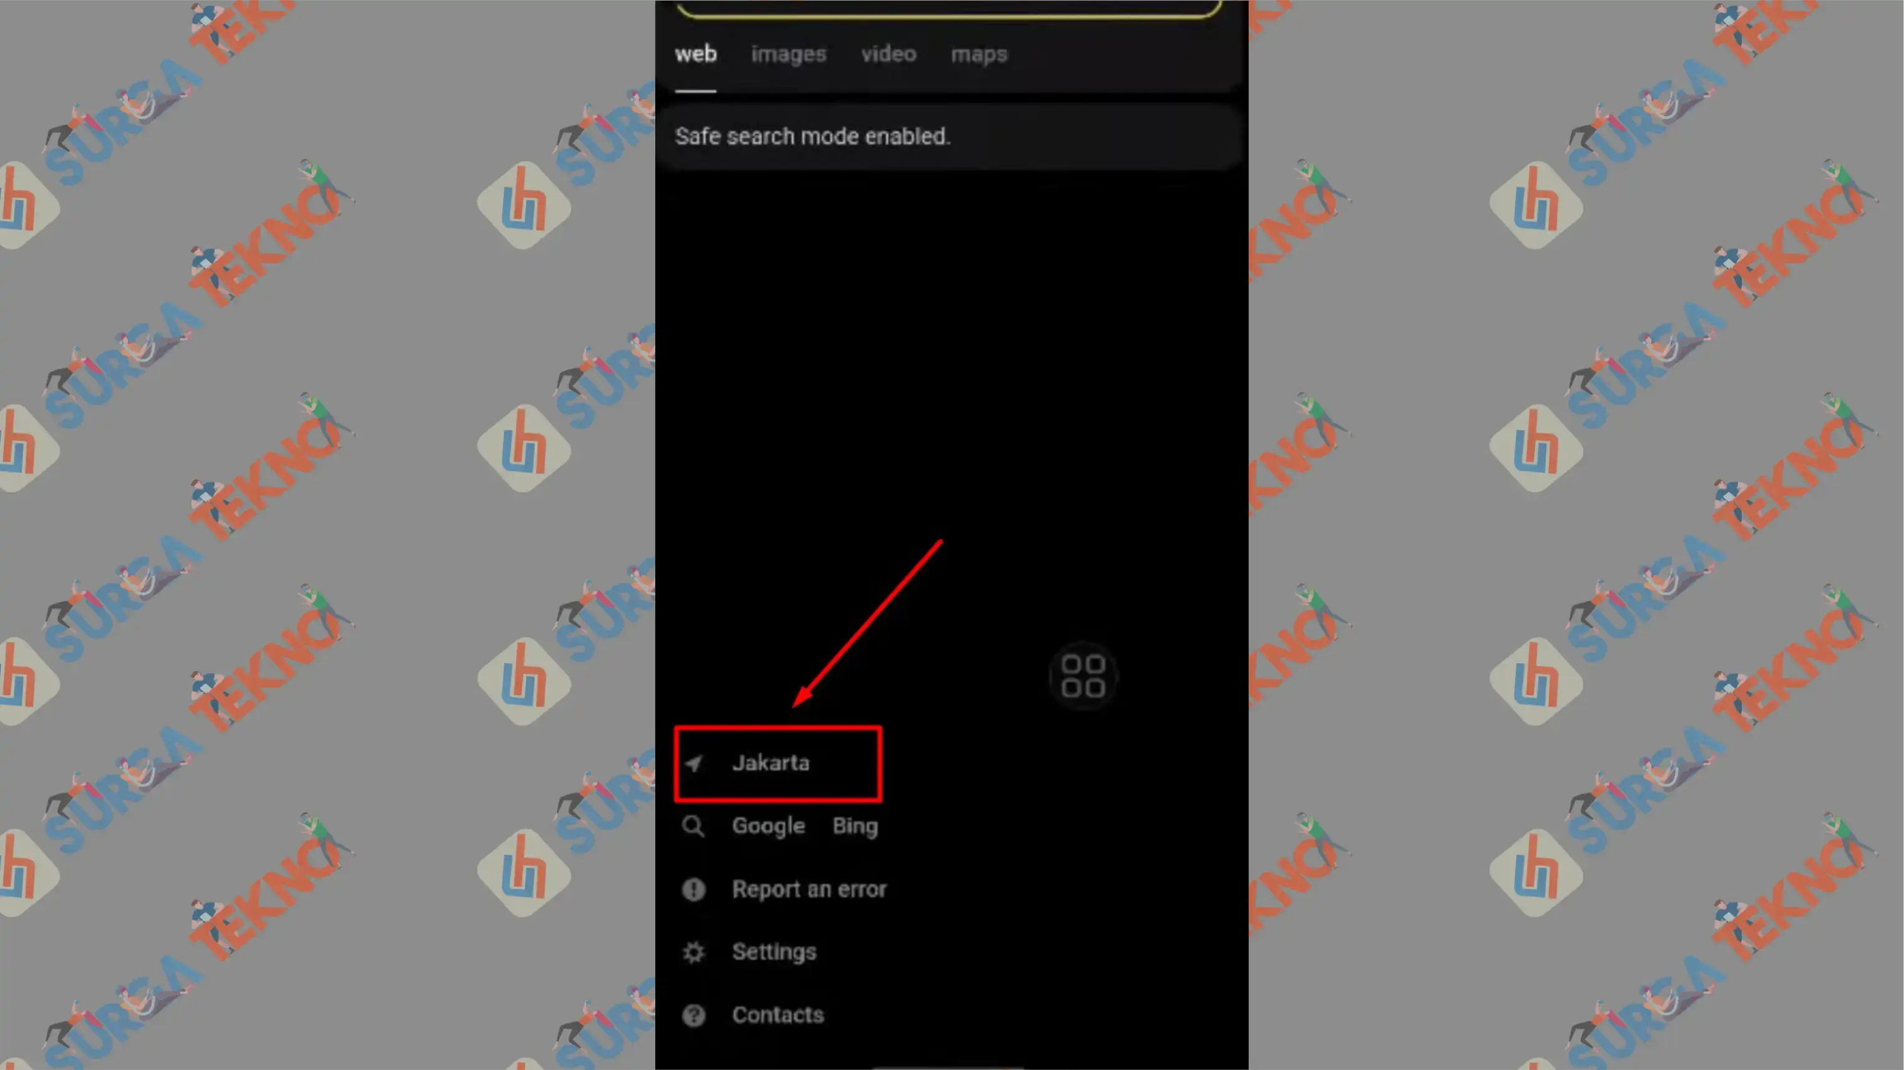Switch to the Video tab
The height and width of the screenshot is (1070, 1904).
889,54
